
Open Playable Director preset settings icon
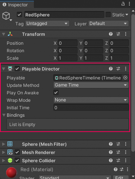[x=118, y=69]
